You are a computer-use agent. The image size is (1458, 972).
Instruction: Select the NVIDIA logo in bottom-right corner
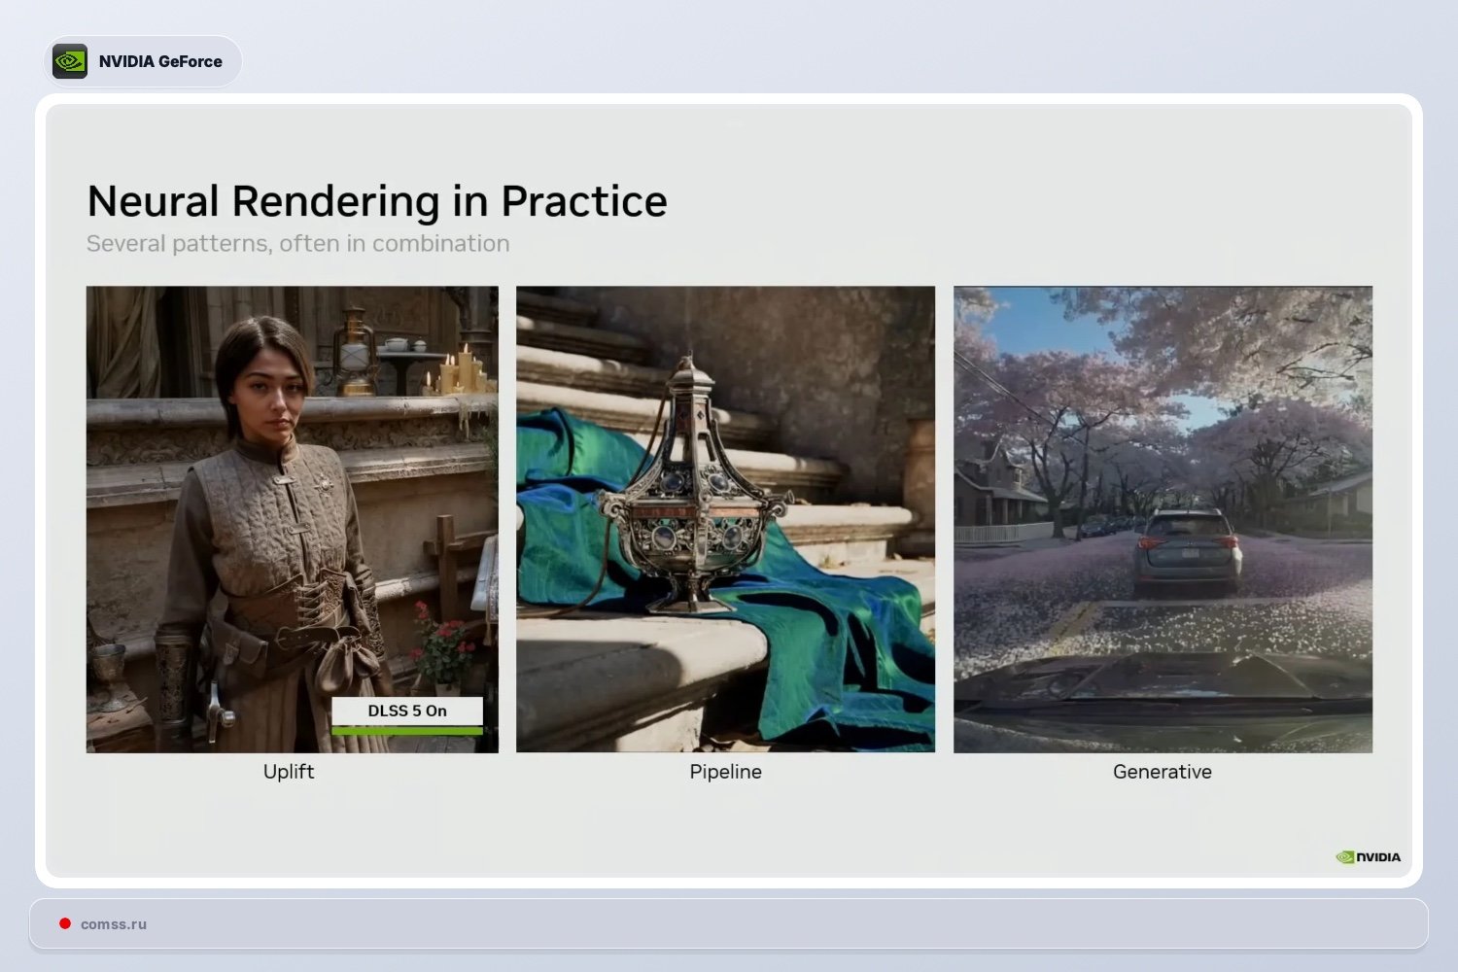click(x=1368, y=856)
